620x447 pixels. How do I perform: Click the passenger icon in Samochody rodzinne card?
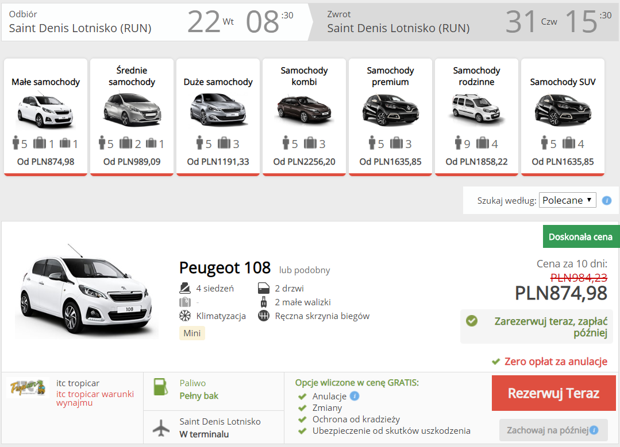point(458,143)
